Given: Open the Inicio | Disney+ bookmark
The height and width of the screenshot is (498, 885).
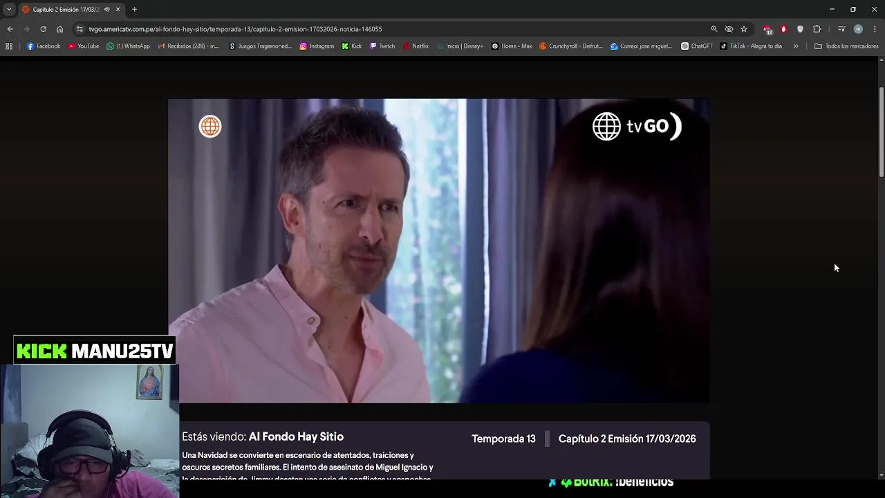Looking at the screenshot, I should point(460,46).
